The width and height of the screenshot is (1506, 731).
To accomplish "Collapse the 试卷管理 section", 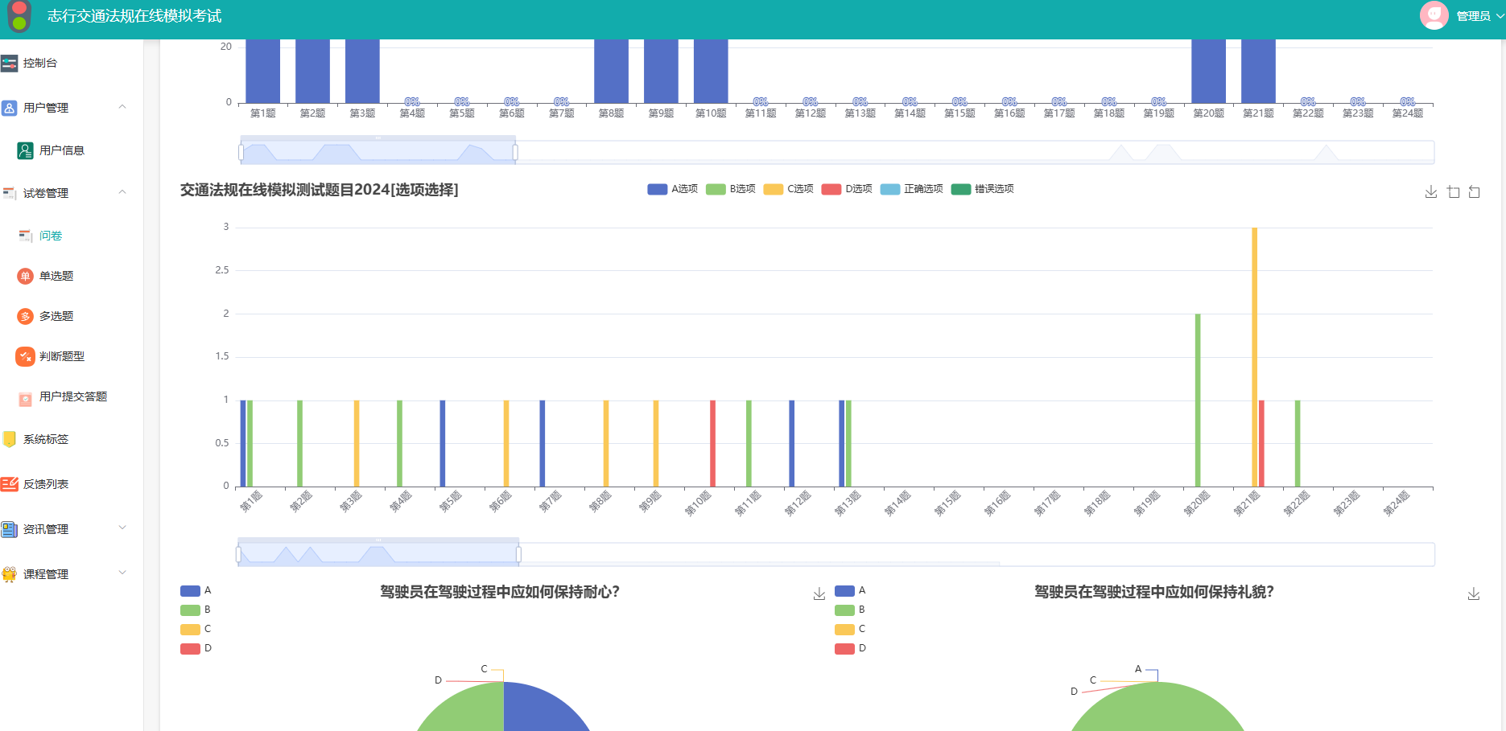I will (x=122, y=192).
